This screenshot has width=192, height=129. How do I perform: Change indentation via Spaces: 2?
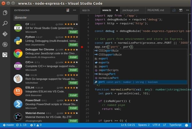[x=144, y=125]
